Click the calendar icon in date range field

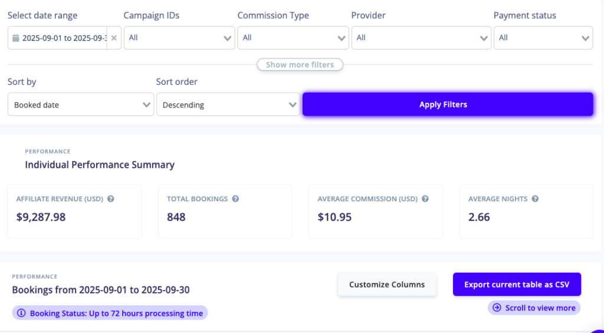tap(17, 38)
